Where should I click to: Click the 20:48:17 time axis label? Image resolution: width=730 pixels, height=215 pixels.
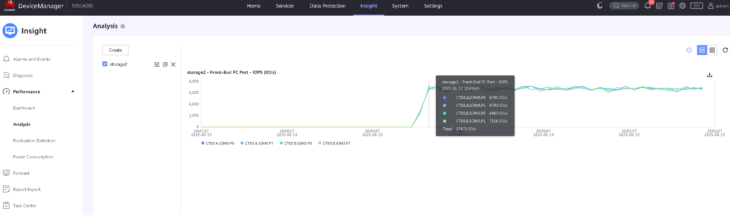point(287,133)
